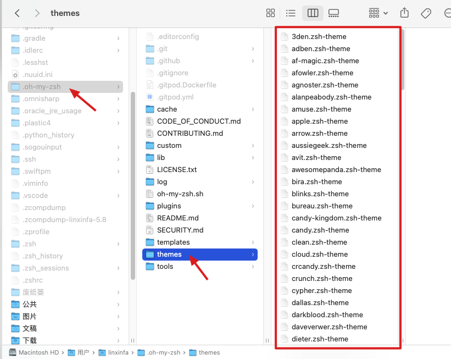This screenshot has height=359, width=451.
Task: Expand the .github folder chevron
Action: [x=253, y=60]
